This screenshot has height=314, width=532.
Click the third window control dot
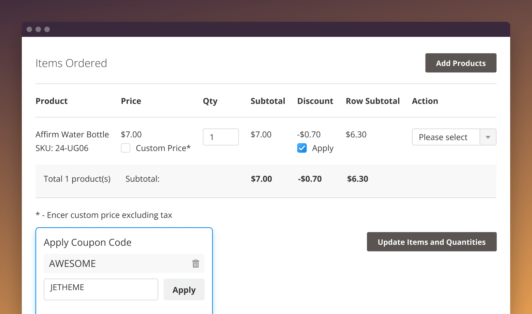tap(47, 29)
